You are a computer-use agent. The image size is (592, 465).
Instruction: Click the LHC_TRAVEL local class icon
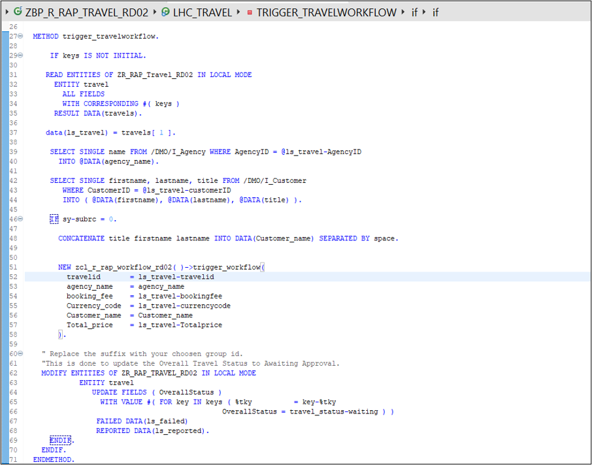(x=165, y=12)
